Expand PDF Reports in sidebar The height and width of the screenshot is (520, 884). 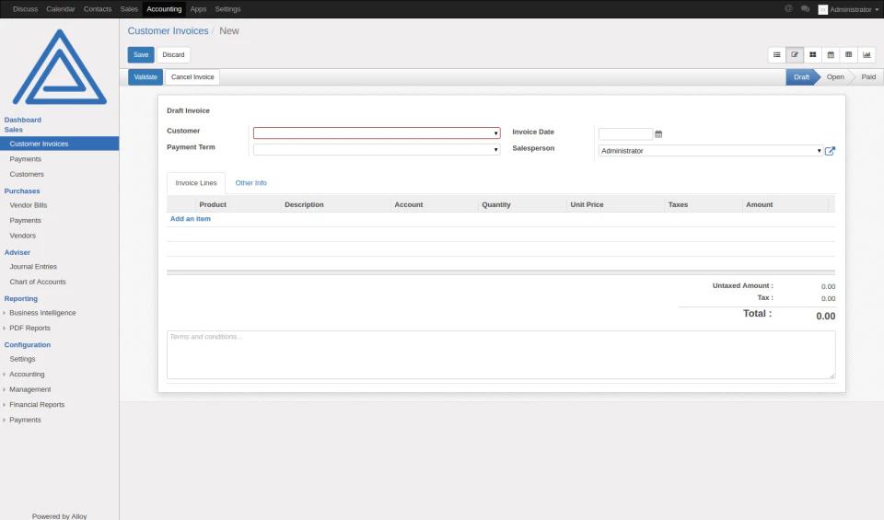click(x=29, y=328)
